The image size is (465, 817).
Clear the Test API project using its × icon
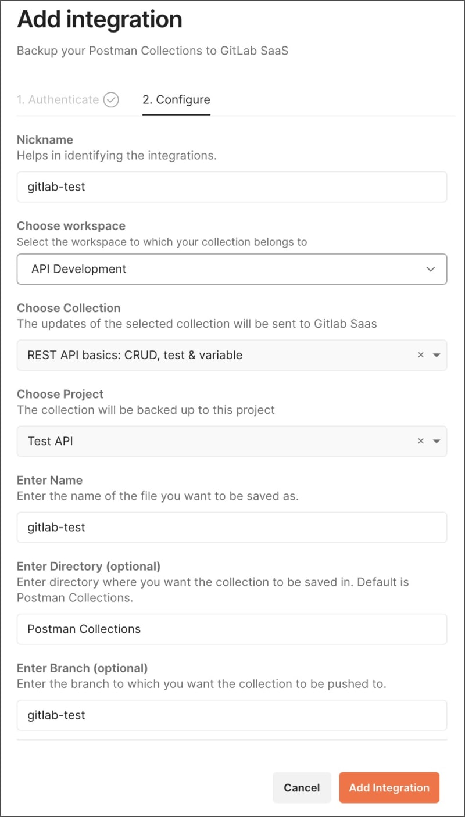[x=421, y=440]
